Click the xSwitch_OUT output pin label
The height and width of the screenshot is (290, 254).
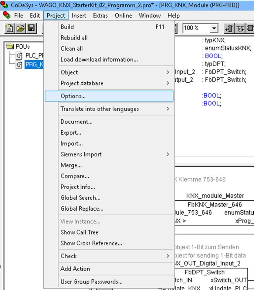(229, 280)
